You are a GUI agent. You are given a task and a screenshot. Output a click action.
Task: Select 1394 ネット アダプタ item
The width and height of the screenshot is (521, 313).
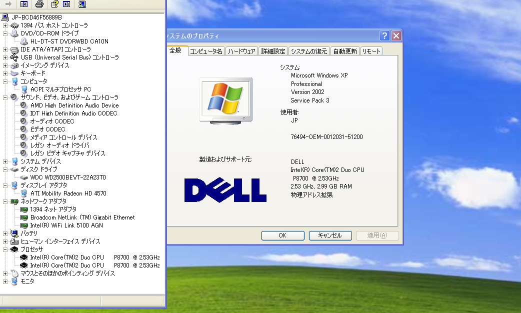pos(53,209)
